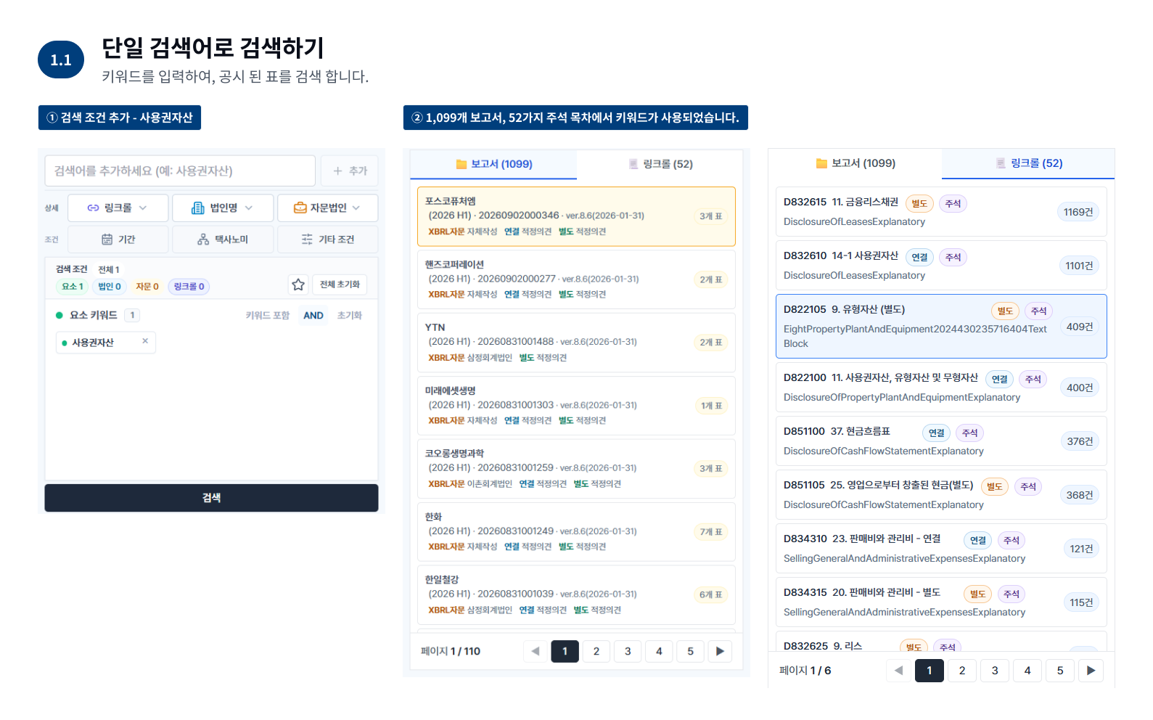The image size is (1153, 720).
Task: Open D832610 14-1 사용권자산 link role
Action: [x=941, y=266]
